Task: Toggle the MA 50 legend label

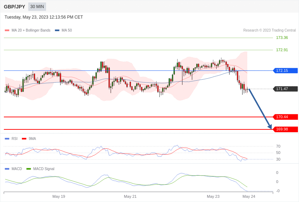Action: (x=67, y=31)
